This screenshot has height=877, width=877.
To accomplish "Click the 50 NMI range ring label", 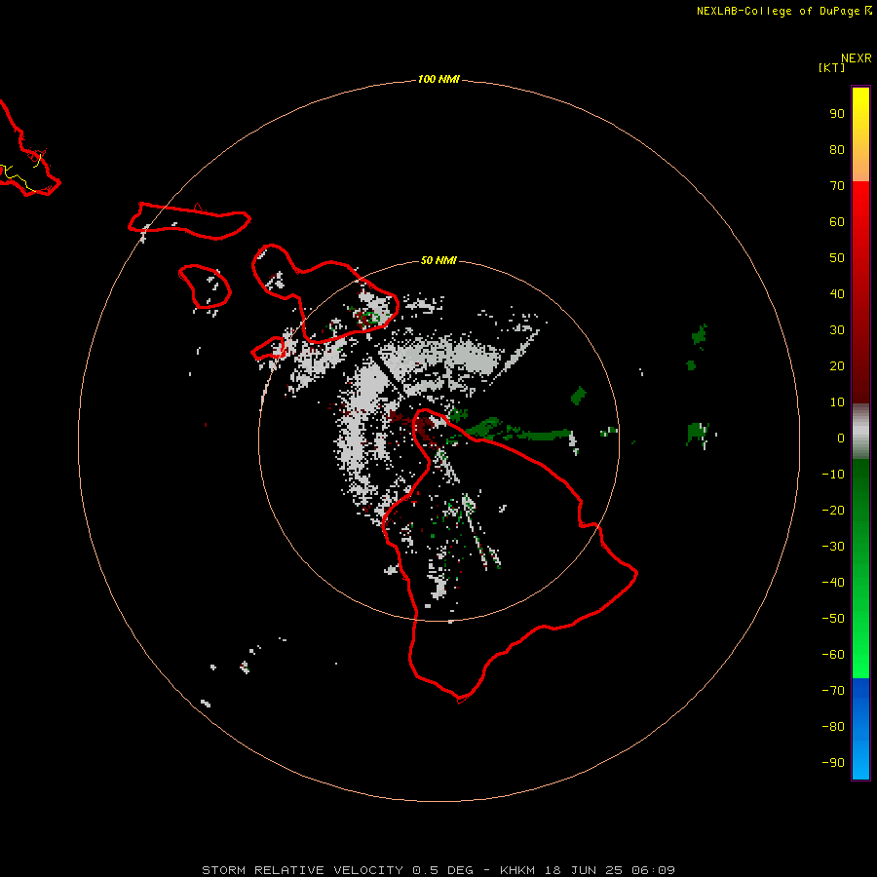I will pyautogui.click(x=438, y=260).
